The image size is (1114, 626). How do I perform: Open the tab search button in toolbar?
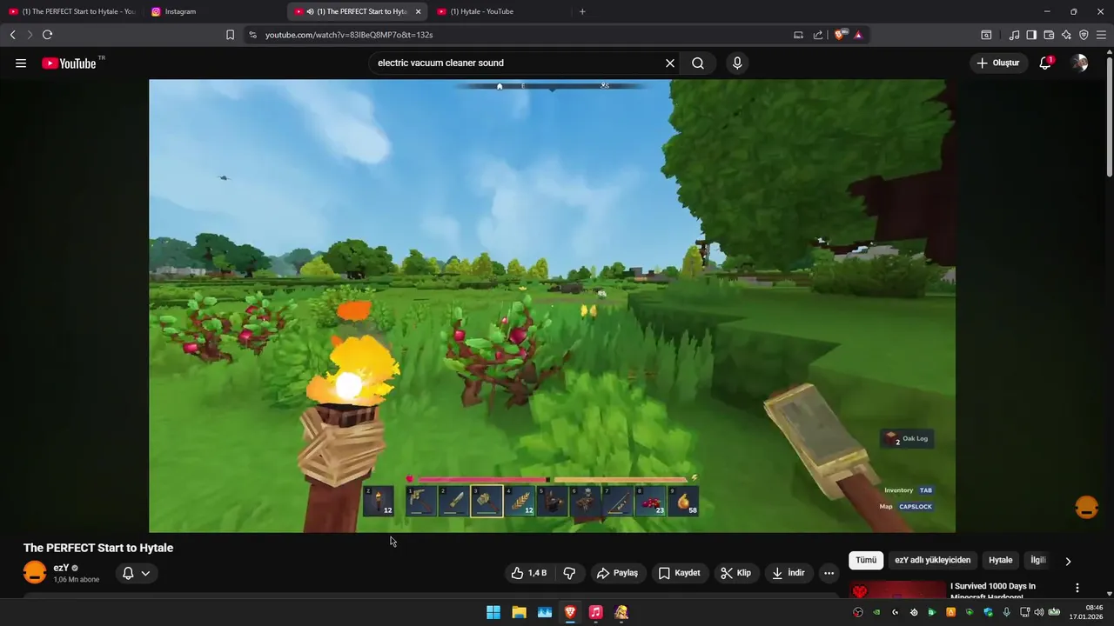[x=986, y=35]
